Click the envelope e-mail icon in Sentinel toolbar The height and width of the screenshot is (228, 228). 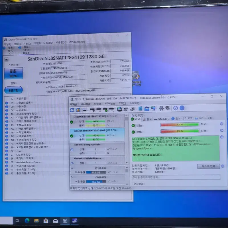click(x=147, y=109)
